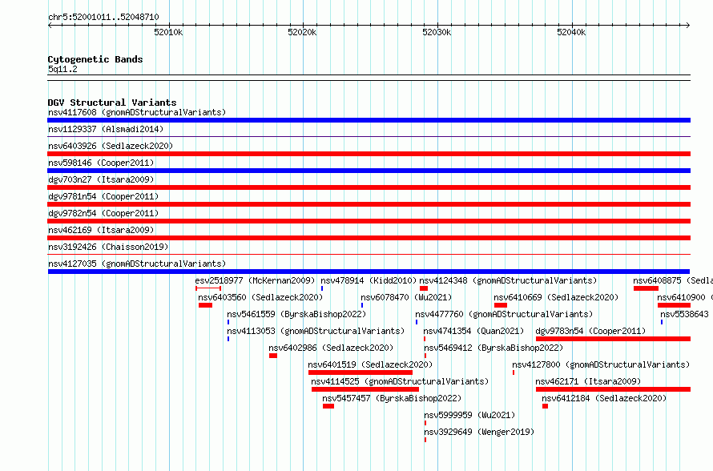Click dgv9782n54 (Cooper2011) label
This screenshot has width=713, height=471.
(x=103, y=213)
